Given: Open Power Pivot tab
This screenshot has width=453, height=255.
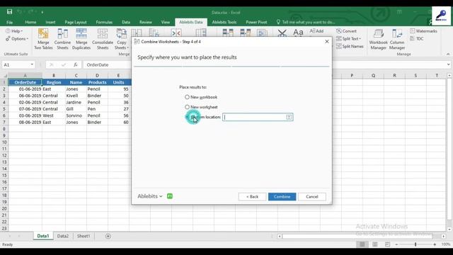Looking at the screenshot, I should point(256,22).
